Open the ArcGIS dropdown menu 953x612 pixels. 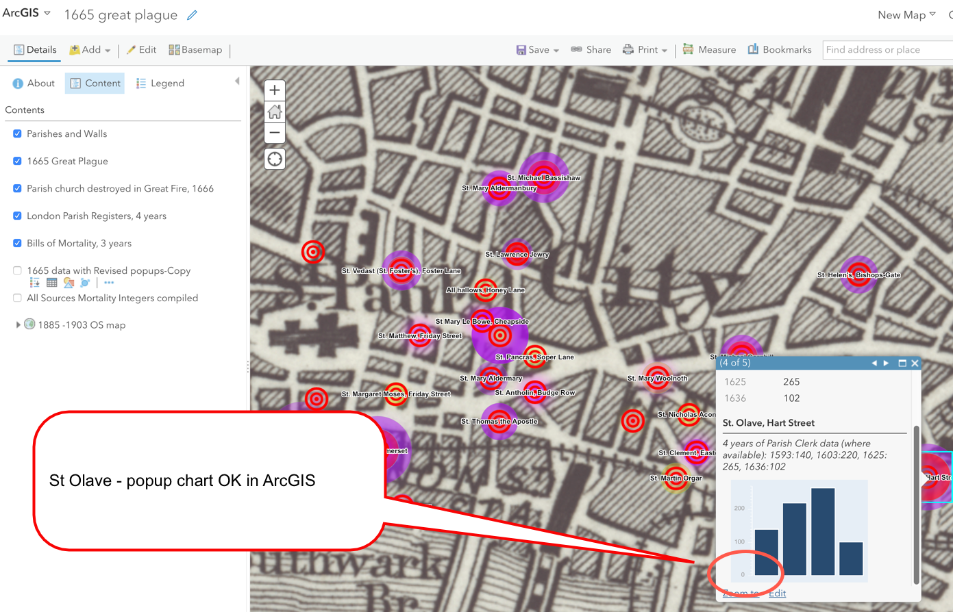coord(27,13)
